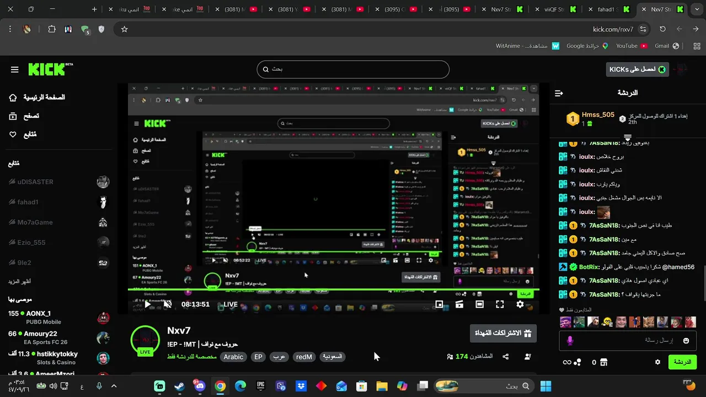
Task: Open the Gmail bookmark
Action: click(666, 46)
